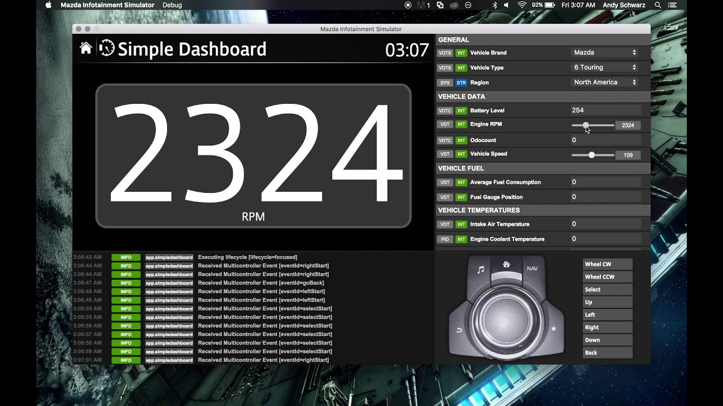The image size is (723, 406).
Task: Click the Creative Cloud icon in the menu bar
Action: pyautogui.click(x=454, y=5)
